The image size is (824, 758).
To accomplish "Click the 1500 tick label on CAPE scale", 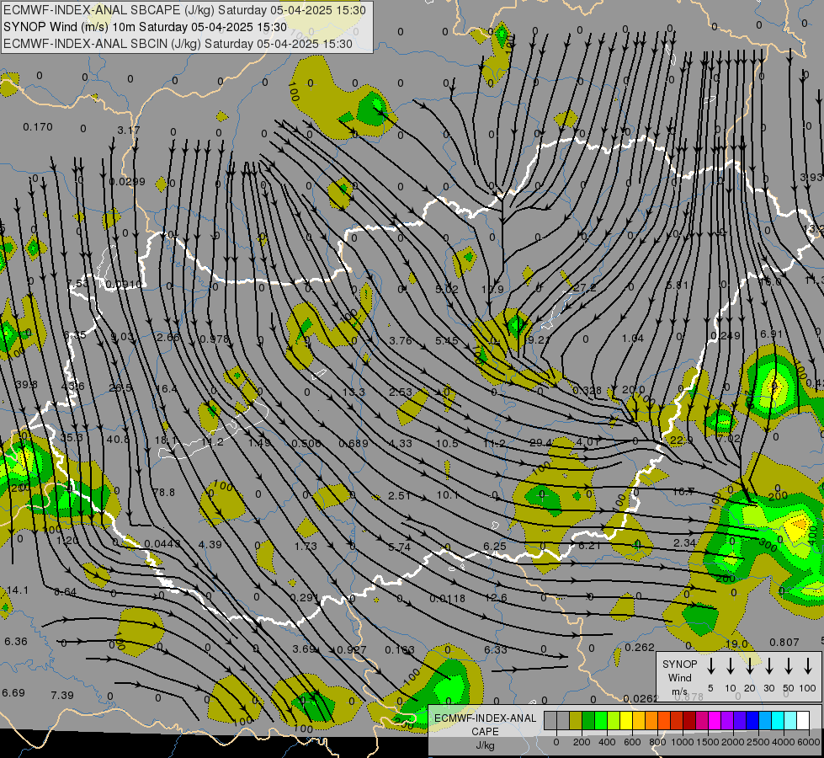I will pyautogui.click(x=707, y=742).
